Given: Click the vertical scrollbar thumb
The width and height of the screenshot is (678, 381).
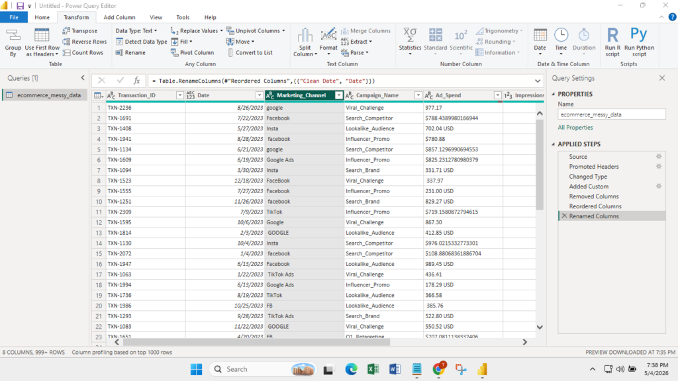Looking at the screenshot, I should point(540,164).
